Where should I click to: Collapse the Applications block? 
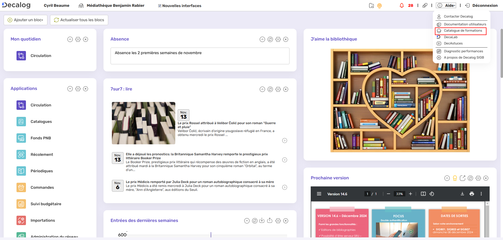[x=70, y=89]
